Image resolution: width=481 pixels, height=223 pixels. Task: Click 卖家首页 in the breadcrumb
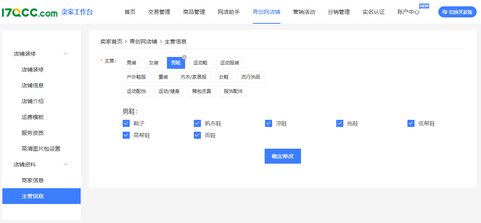111,42
